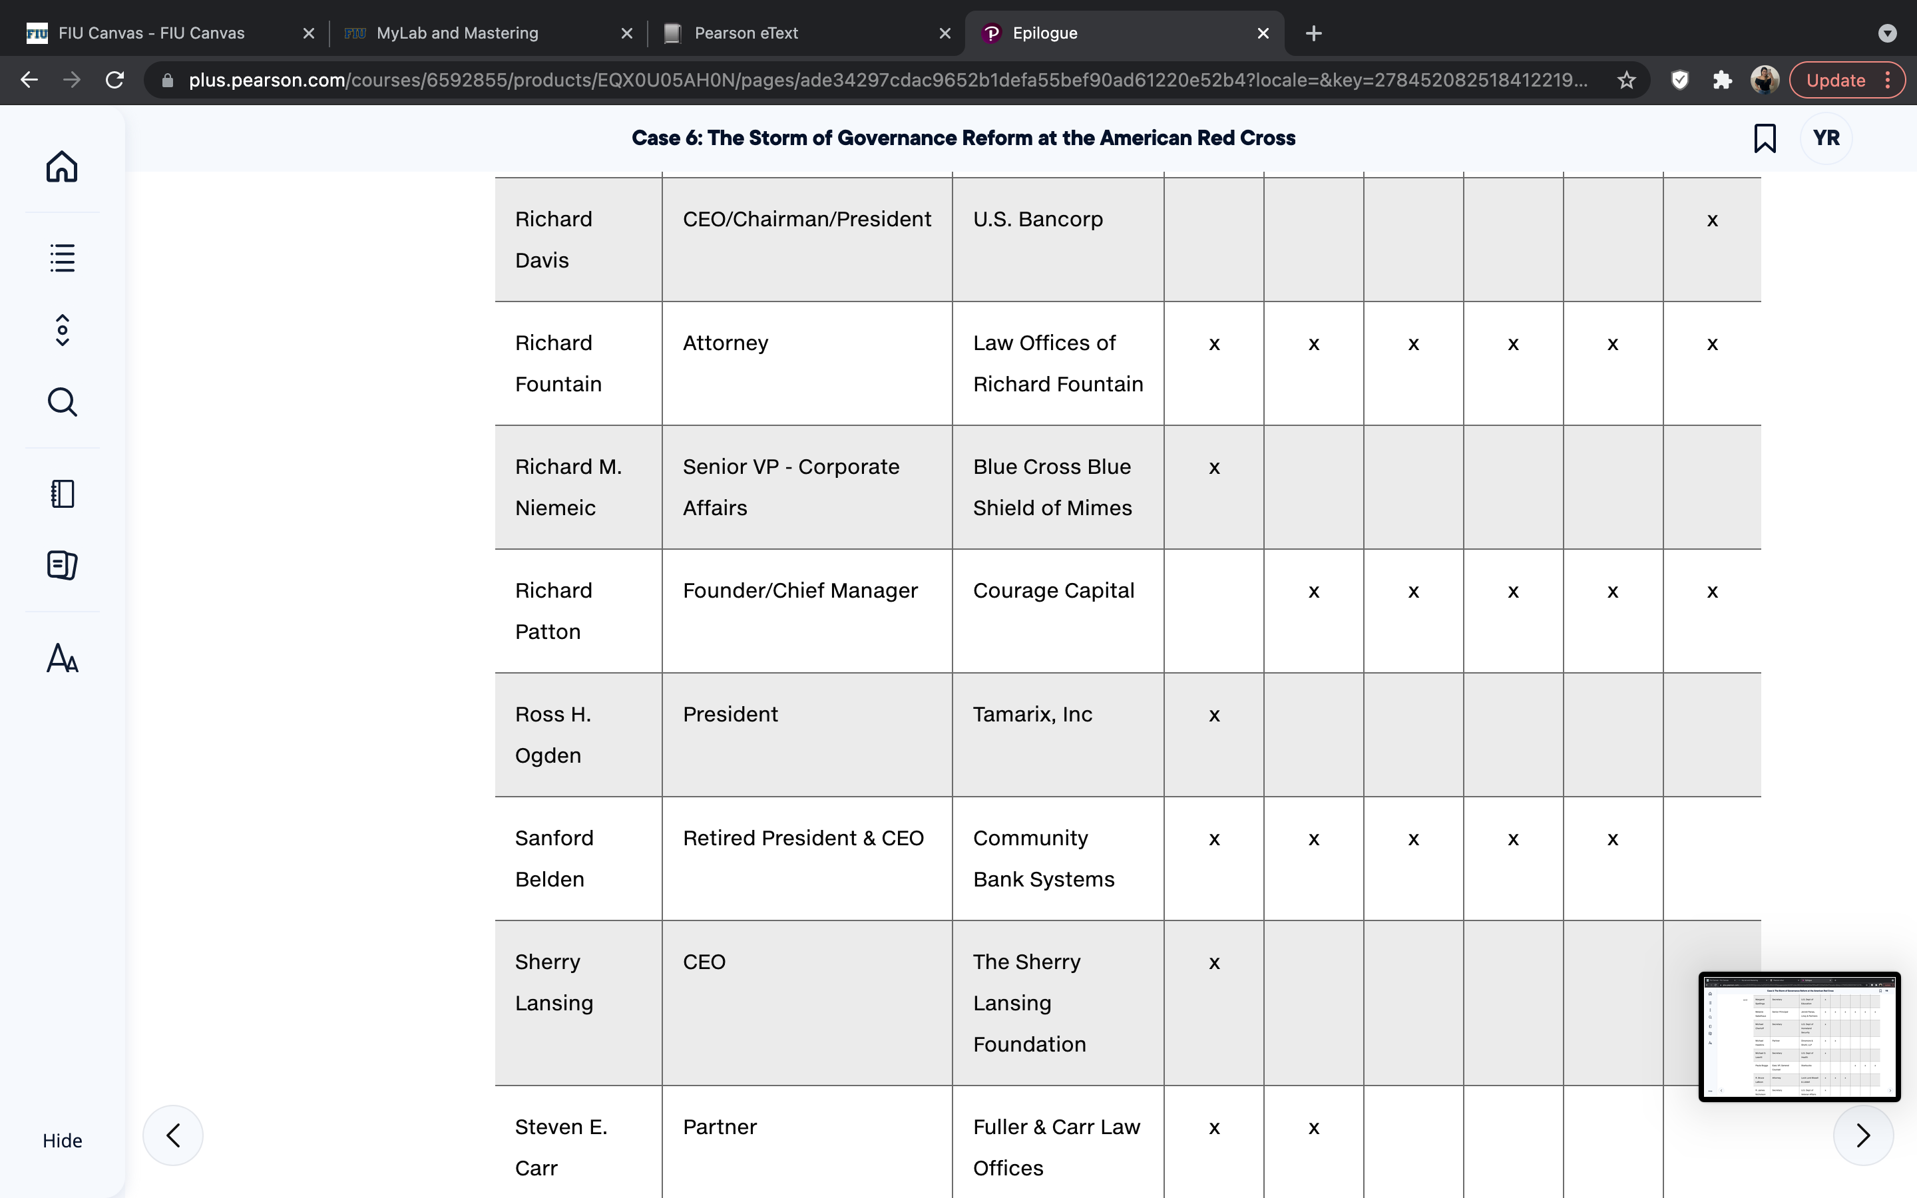Select the Partner title cell
This screenshot has height=1198, width=1917.
(x=807, y=1143)
